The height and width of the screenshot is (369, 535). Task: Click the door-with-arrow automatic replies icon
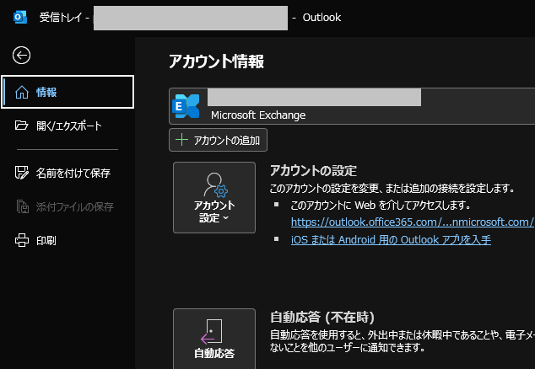pos(212,332)
